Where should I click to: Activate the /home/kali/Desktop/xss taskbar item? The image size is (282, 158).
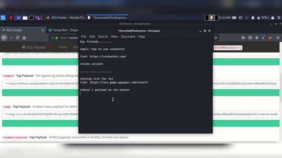[x=108, y=18]
